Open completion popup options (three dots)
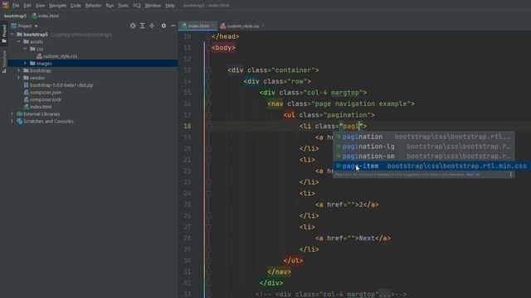The image size is (531, 298). [511, 175]
